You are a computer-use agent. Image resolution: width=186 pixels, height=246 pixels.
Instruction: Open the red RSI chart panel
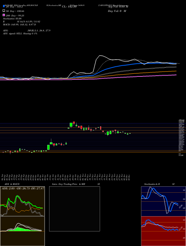[163, 231]
